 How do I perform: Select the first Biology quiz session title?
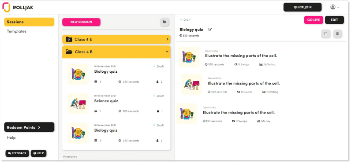(106, 71)
